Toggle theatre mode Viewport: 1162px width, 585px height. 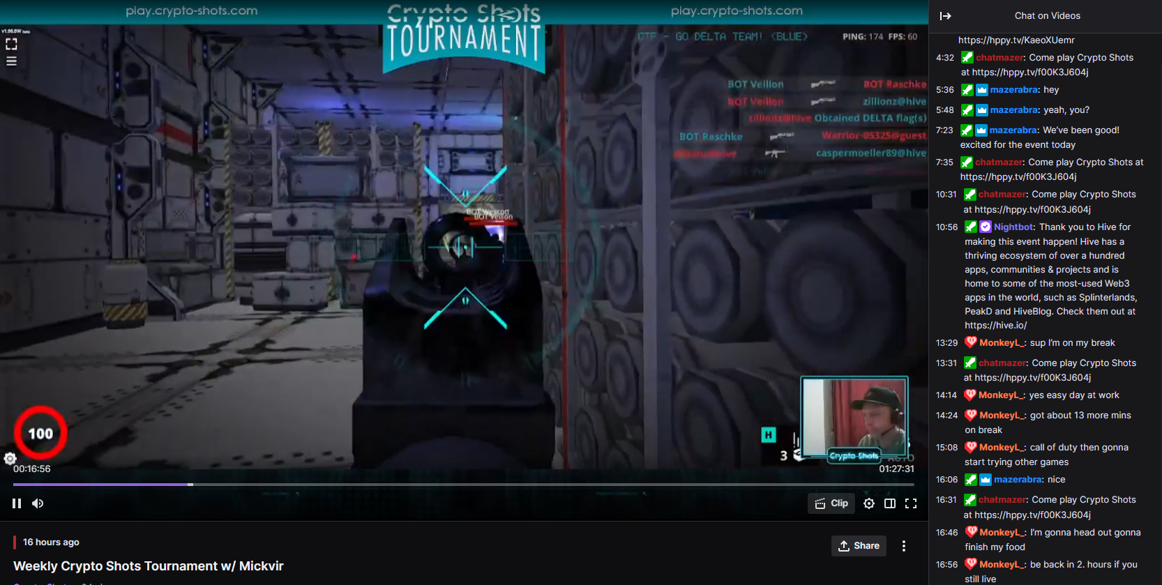[x=890, y=503]
